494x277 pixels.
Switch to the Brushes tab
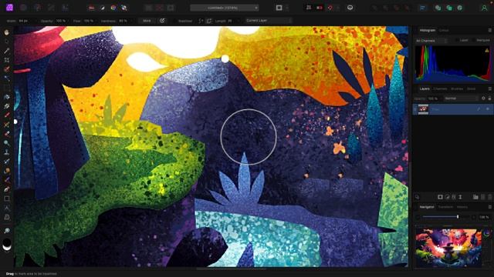[457, 89]
